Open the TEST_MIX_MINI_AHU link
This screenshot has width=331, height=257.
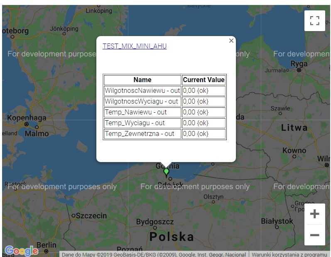tap(135, 46)
